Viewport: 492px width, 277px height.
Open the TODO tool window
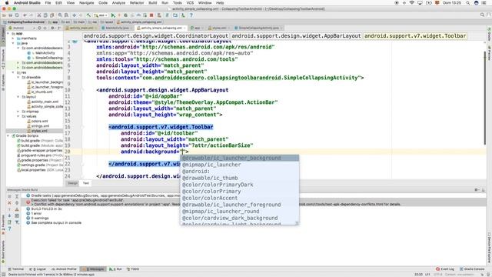(x=133, y=269)
